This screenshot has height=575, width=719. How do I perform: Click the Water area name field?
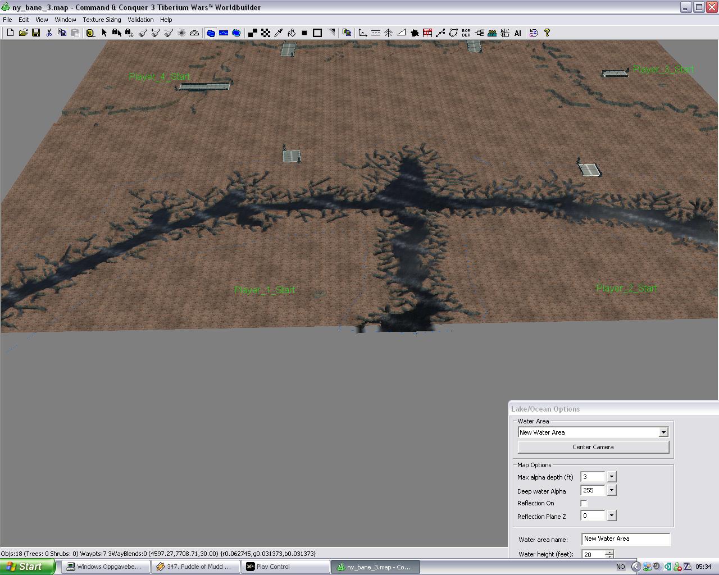click(x=626, y=539)
